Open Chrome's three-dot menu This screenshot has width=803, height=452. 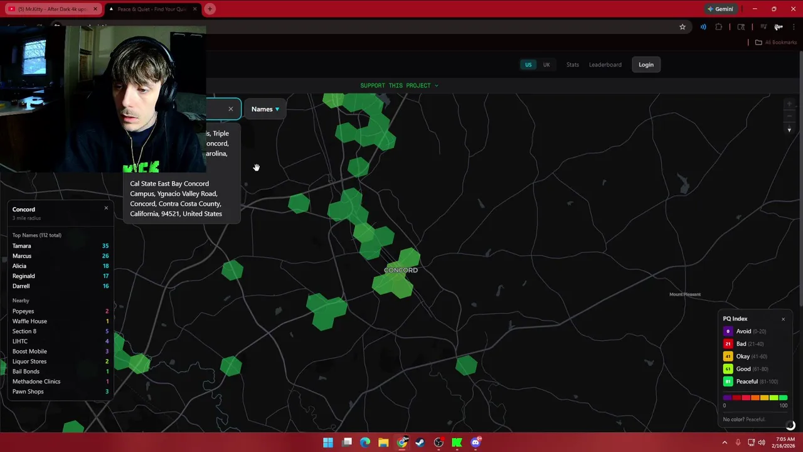(x=794, y=27)
